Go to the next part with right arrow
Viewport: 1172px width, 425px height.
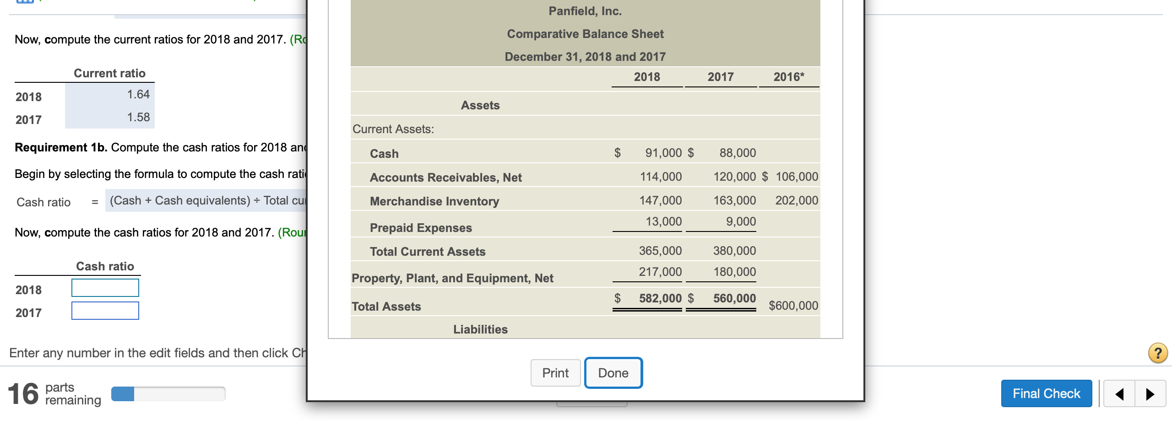point(1150,393)
